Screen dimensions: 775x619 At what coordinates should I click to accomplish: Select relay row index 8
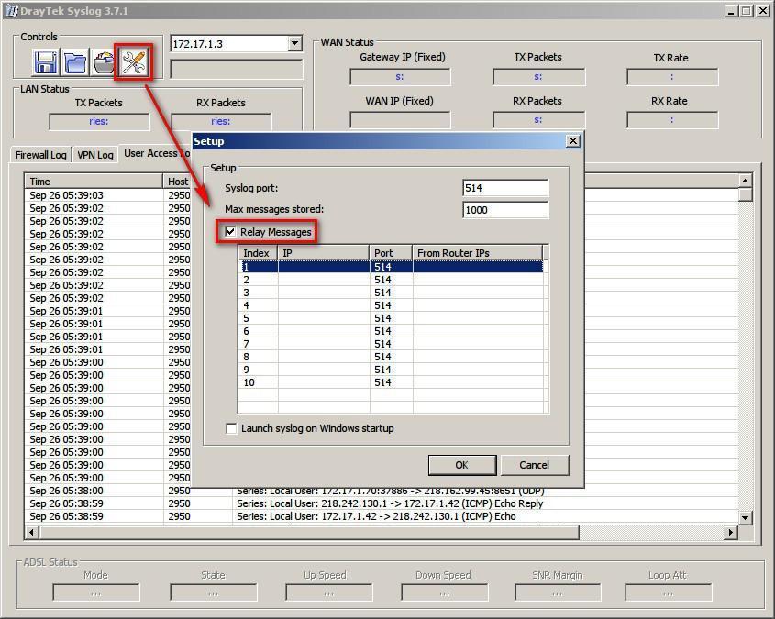391,357
